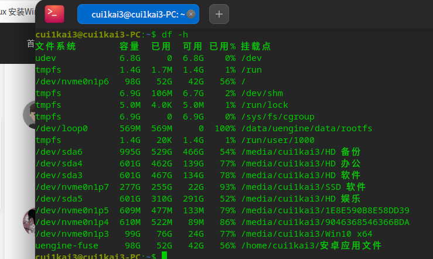Viewport: 433px width, 259px height.
Task: Click the /dev/loop0 filesystem entry
Action: click(62, 128)
